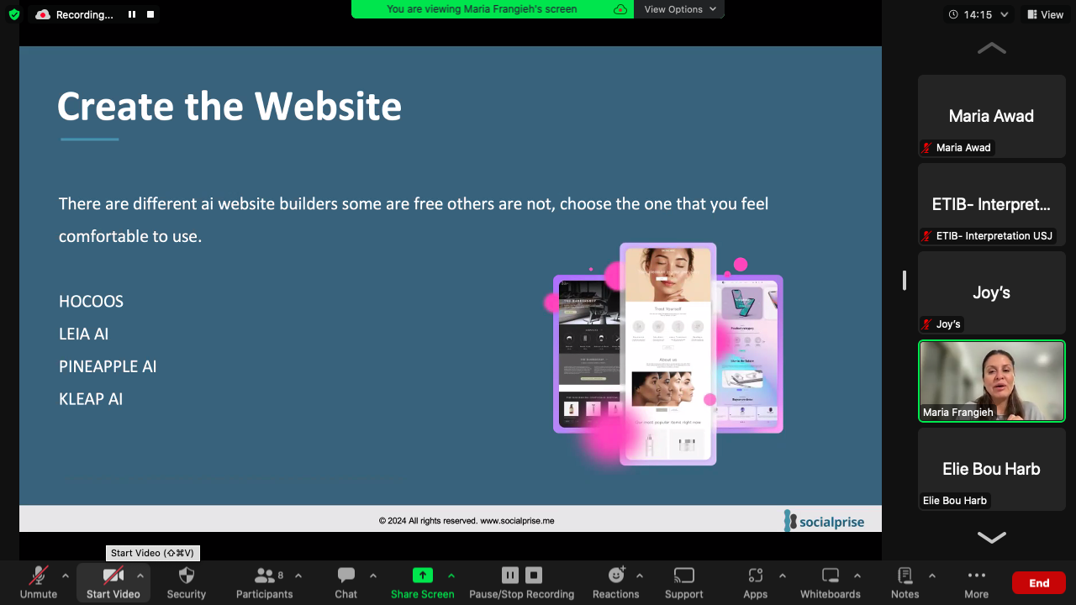Stop the recording from the toolbar

(534, 576)
